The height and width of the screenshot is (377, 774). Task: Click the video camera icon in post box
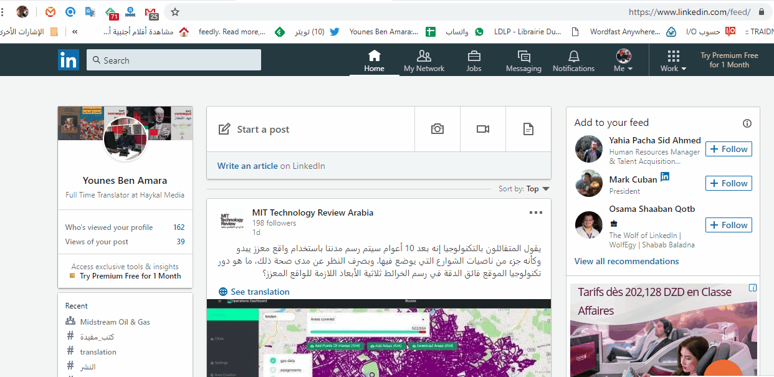click(x=483, y=129)
